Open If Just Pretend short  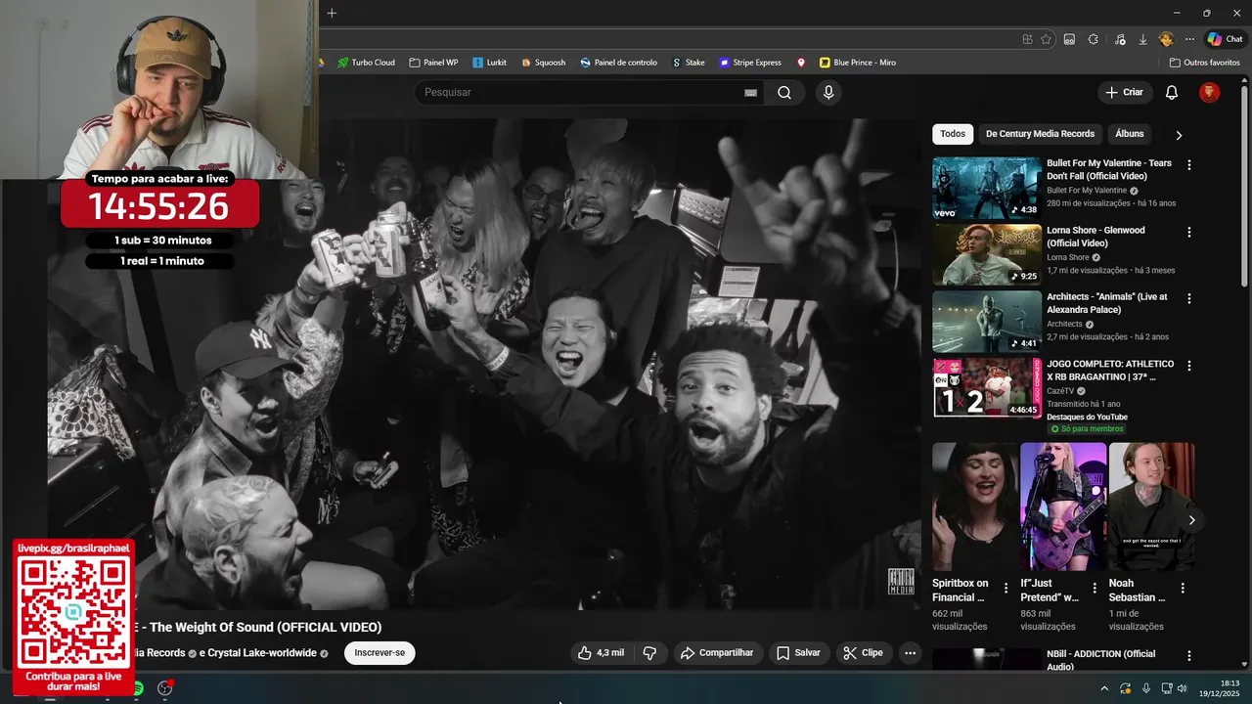(1063, 506)
